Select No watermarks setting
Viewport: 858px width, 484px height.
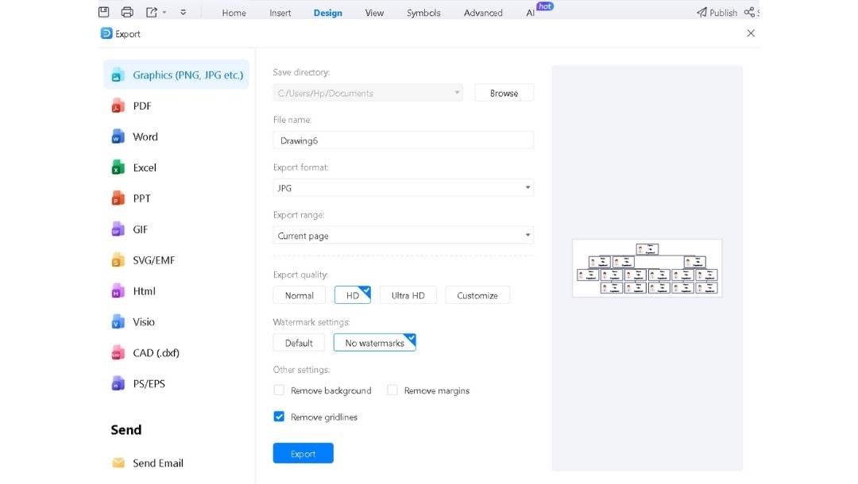[x=375, y=343]
